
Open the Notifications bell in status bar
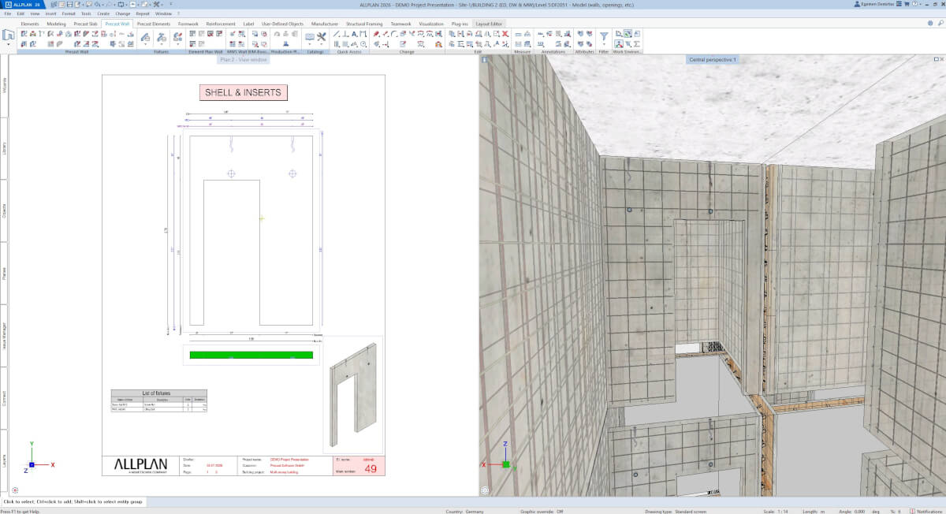pos(913,511)
